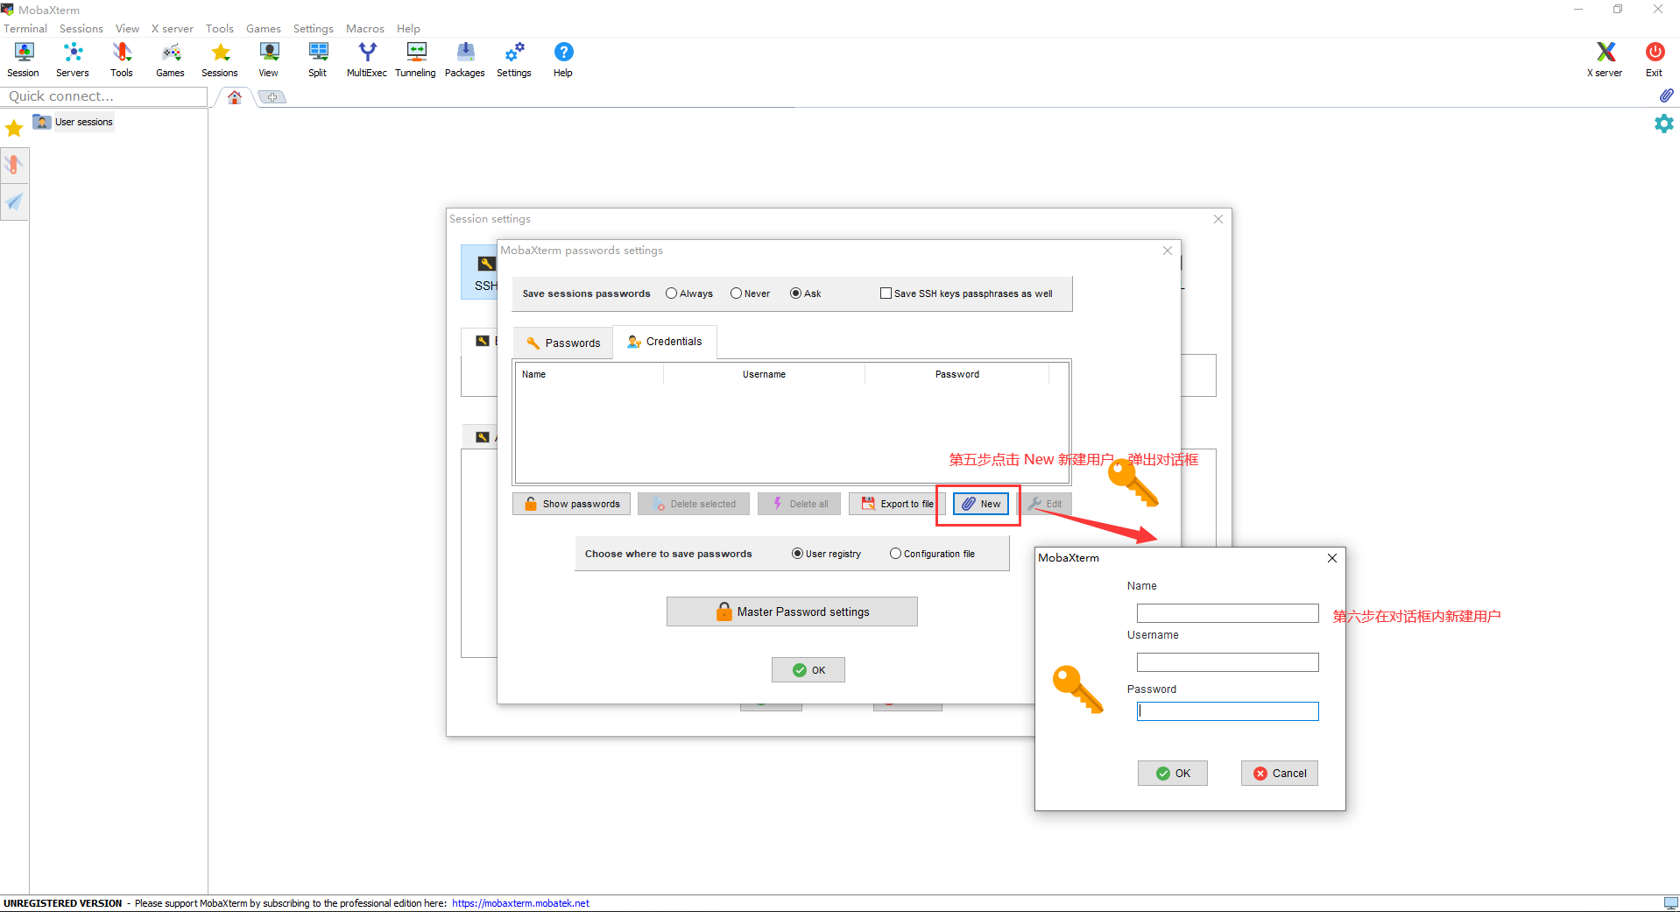Click the Username column header
Viewport: 1680px width, 912px height.
(764, 374)
